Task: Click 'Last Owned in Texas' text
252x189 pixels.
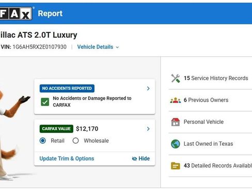Action: [208, 144]
